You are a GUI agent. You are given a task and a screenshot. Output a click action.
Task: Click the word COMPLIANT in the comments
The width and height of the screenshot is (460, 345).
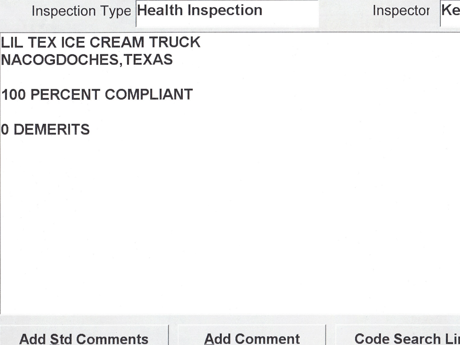click(149, 95)
